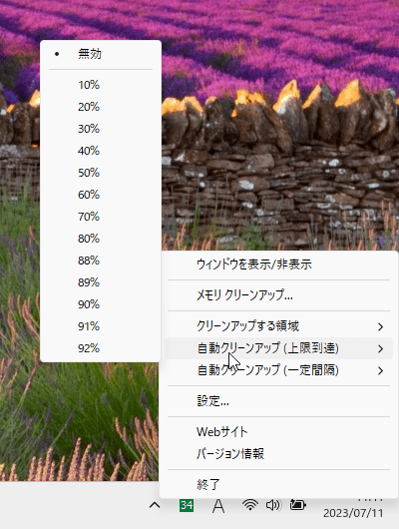Set auto cleanup threshold to 90%
399x529 pixels.
pyautogui.click(x=100, y=304)
